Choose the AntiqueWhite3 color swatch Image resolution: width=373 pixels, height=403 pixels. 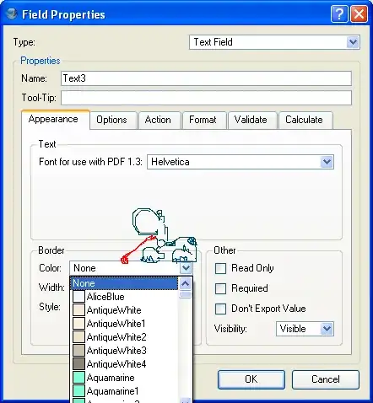click(x=78, y=351)
